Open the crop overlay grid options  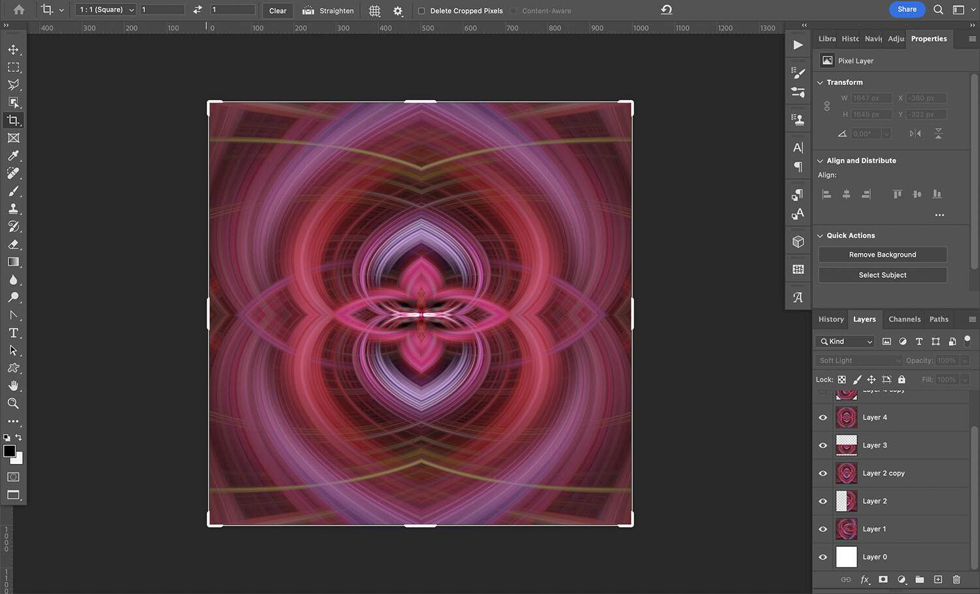tap(374, 10)
